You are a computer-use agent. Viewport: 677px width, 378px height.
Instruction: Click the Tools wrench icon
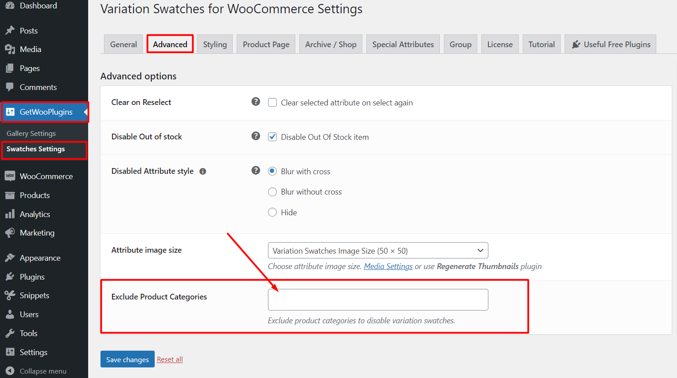10,333
